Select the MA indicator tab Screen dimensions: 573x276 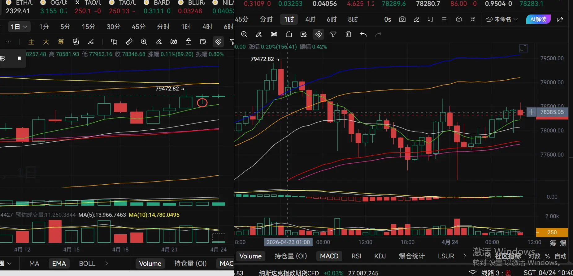pyautogui.click(x=34, y=264)
